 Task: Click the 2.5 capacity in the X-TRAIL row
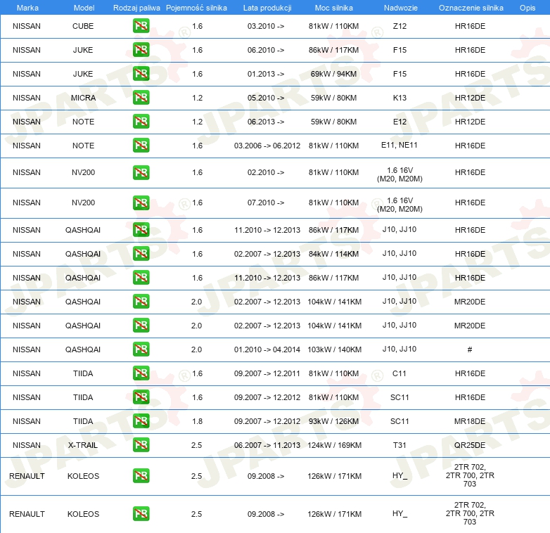tap(196, 445)
